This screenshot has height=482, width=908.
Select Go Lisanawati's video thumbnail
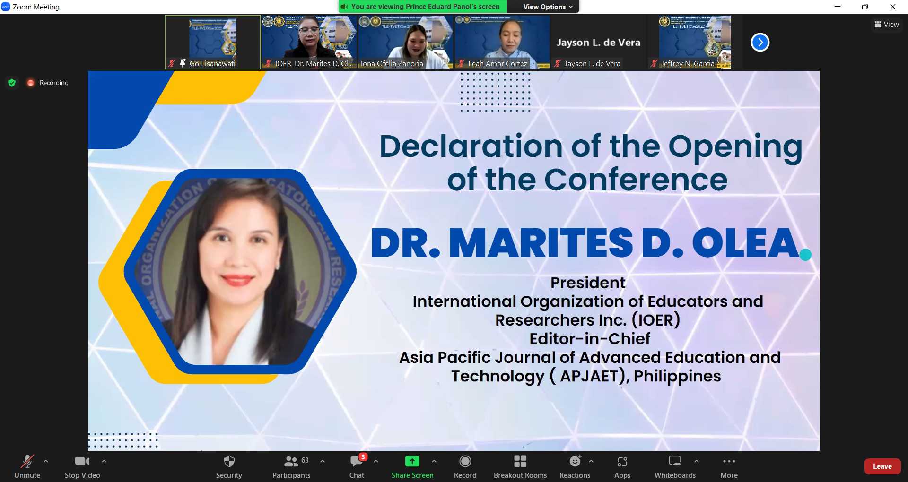[212, 42]
